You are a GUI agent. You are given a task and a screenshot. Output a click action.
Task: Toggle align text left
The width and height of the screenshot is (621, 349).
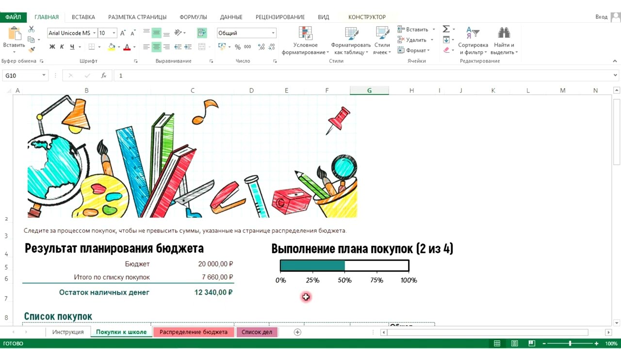(x=147, y=47)
